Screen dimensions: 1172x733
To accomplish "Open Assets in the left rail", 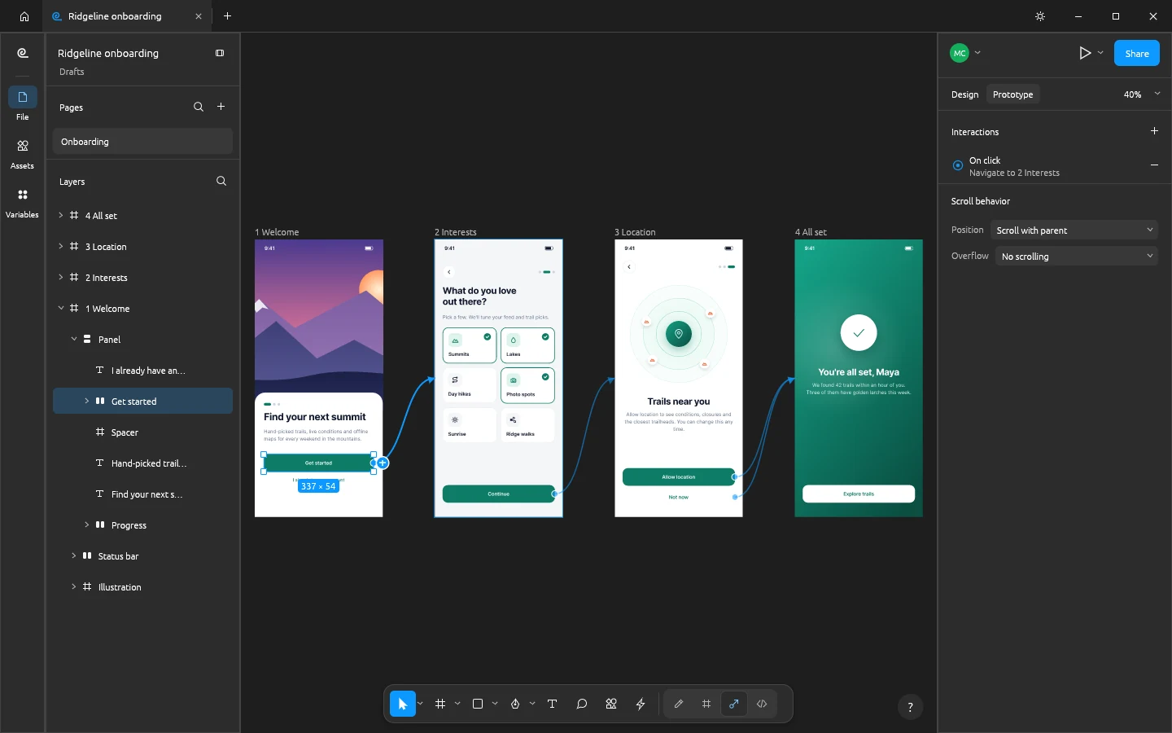I will 22,153.
